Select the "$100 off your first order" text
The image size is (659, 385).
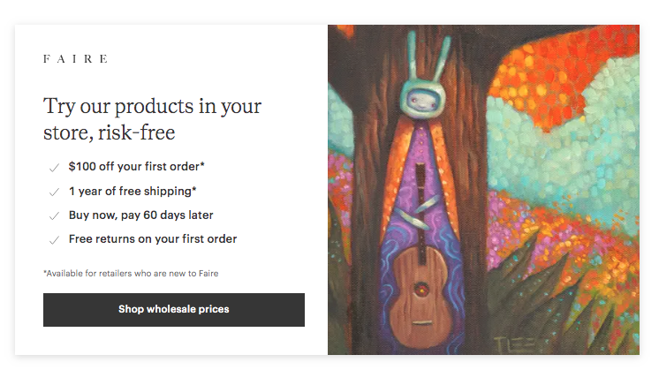tap(136, 166)
